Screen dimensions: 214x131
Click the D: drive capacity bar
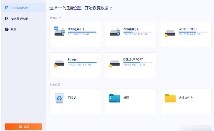click(x=138, y=32)
